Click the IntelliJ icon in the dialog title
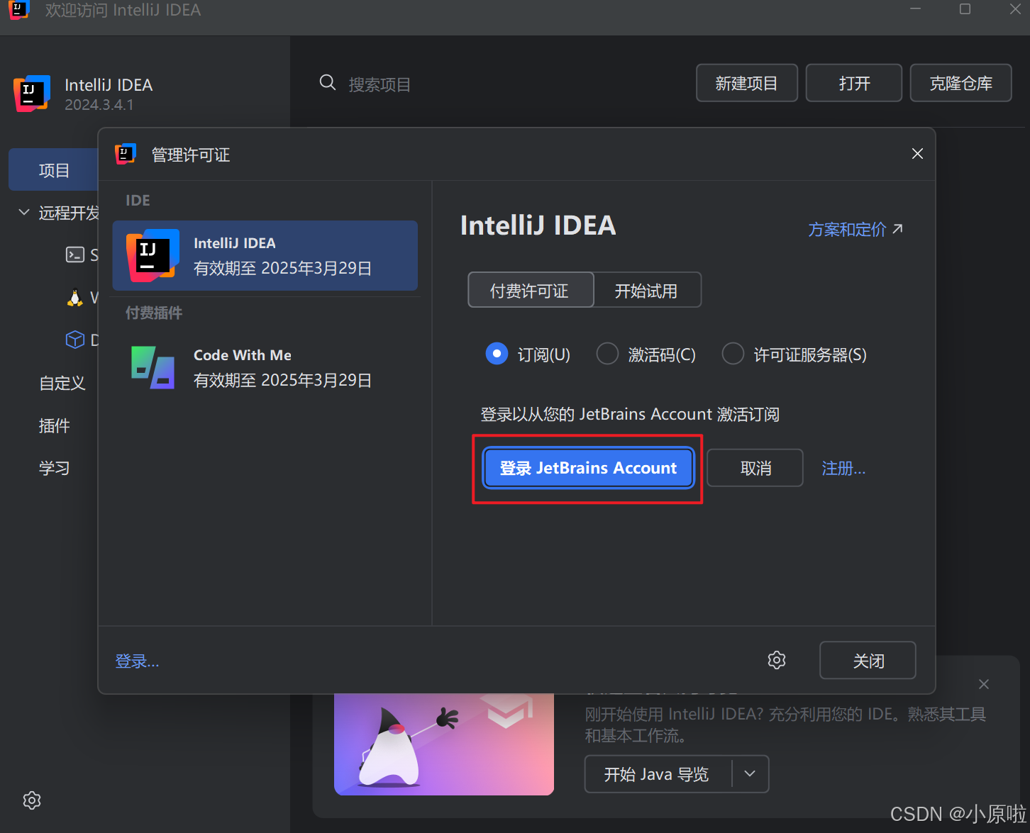 coord(126,154)
